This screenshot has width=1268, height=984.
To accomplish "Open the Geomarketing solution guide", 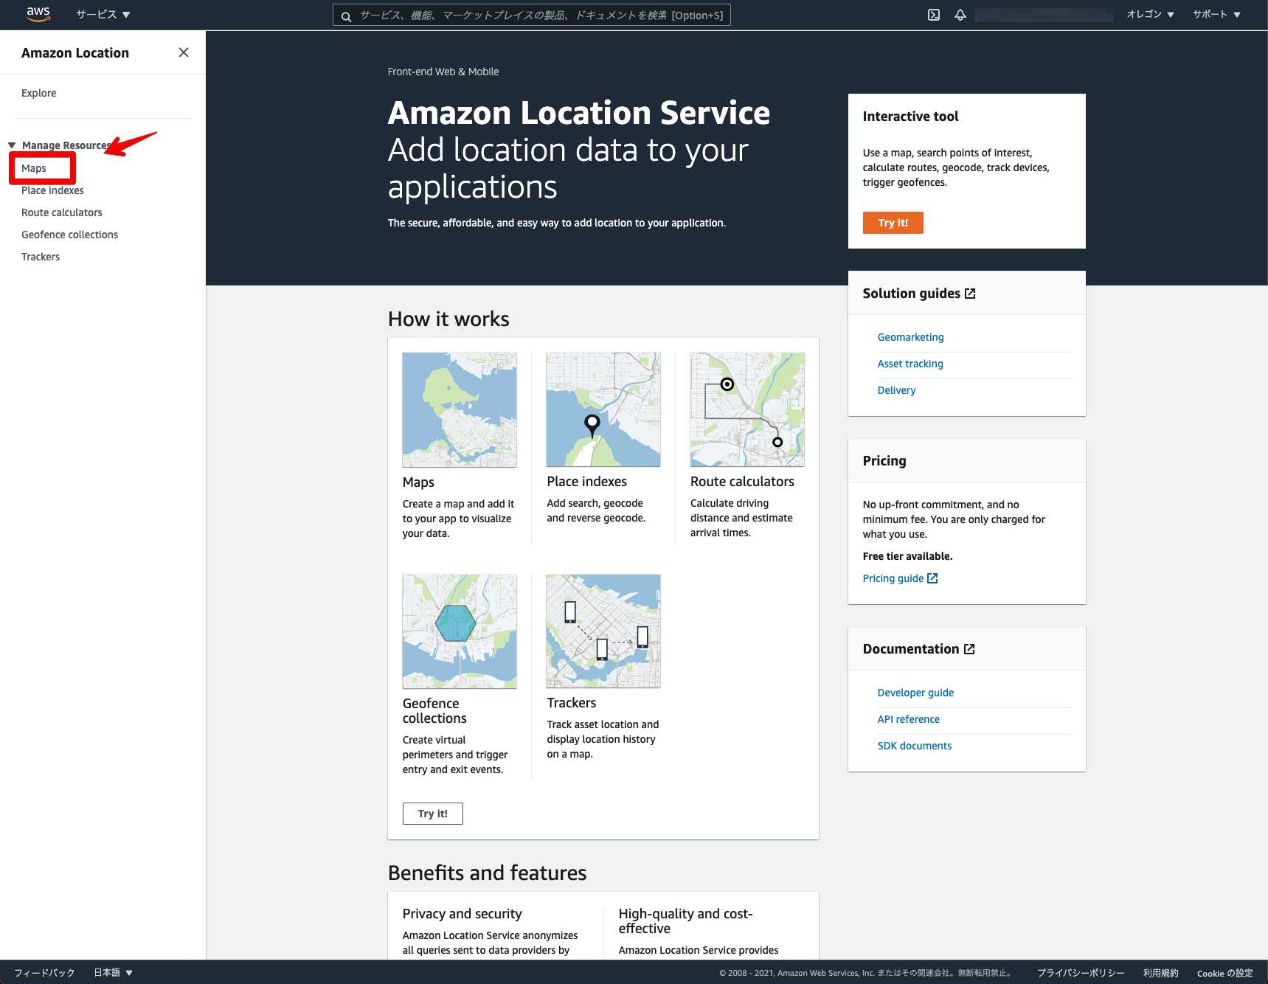I will click(911, 337).
